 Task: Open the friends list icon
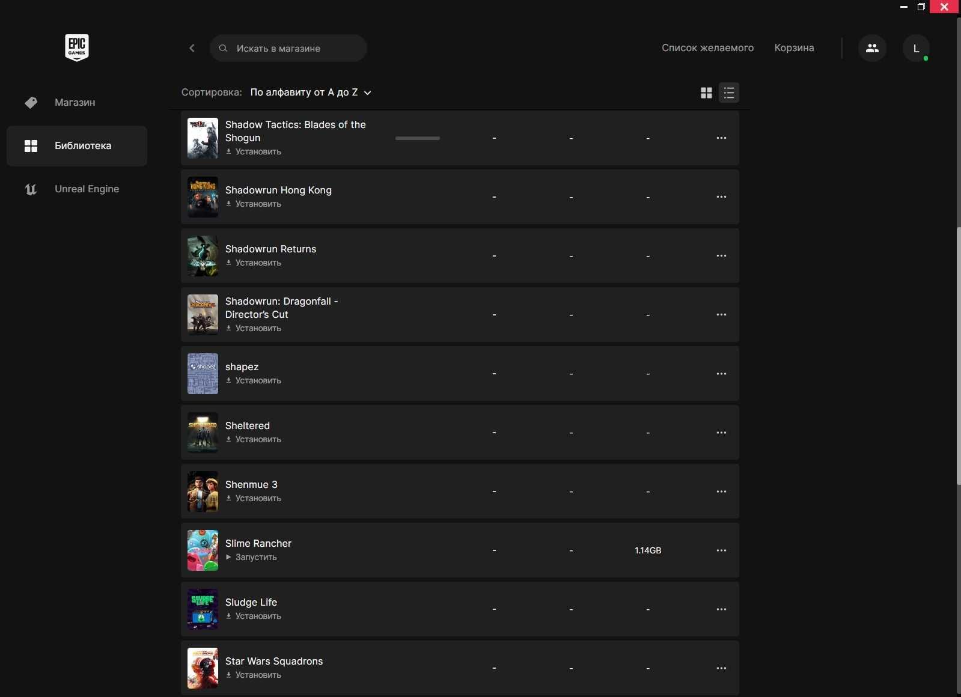coord(872,48)
